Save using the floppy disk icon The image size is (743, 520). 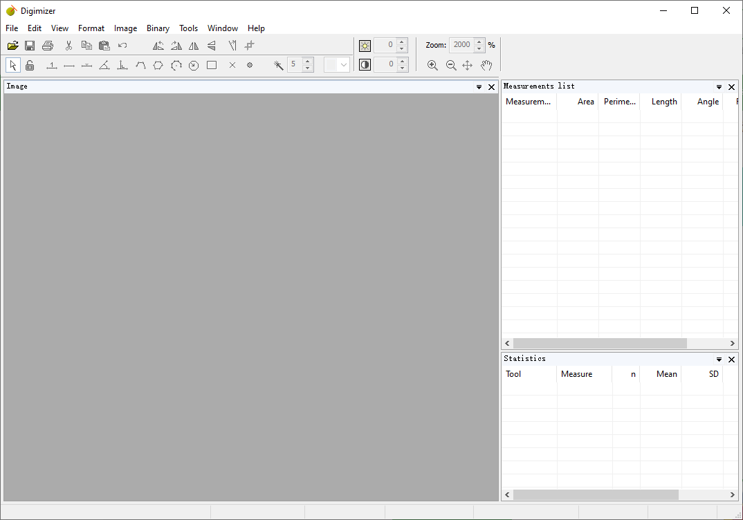[30, 46]
